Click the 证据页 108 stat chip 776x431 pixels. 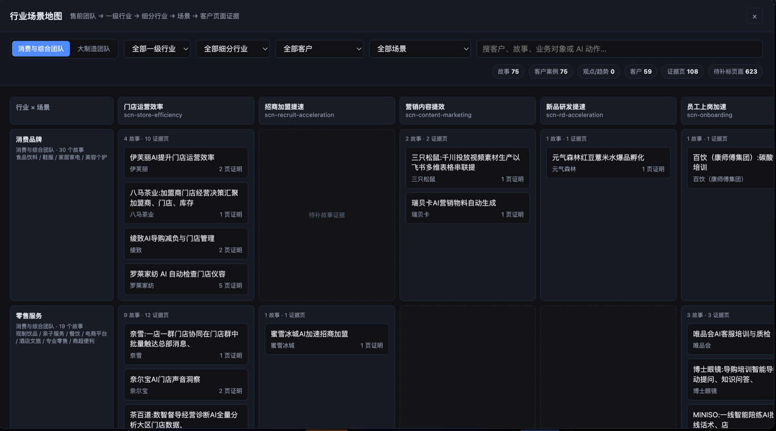pyautogui.click(x=682, y=71)
